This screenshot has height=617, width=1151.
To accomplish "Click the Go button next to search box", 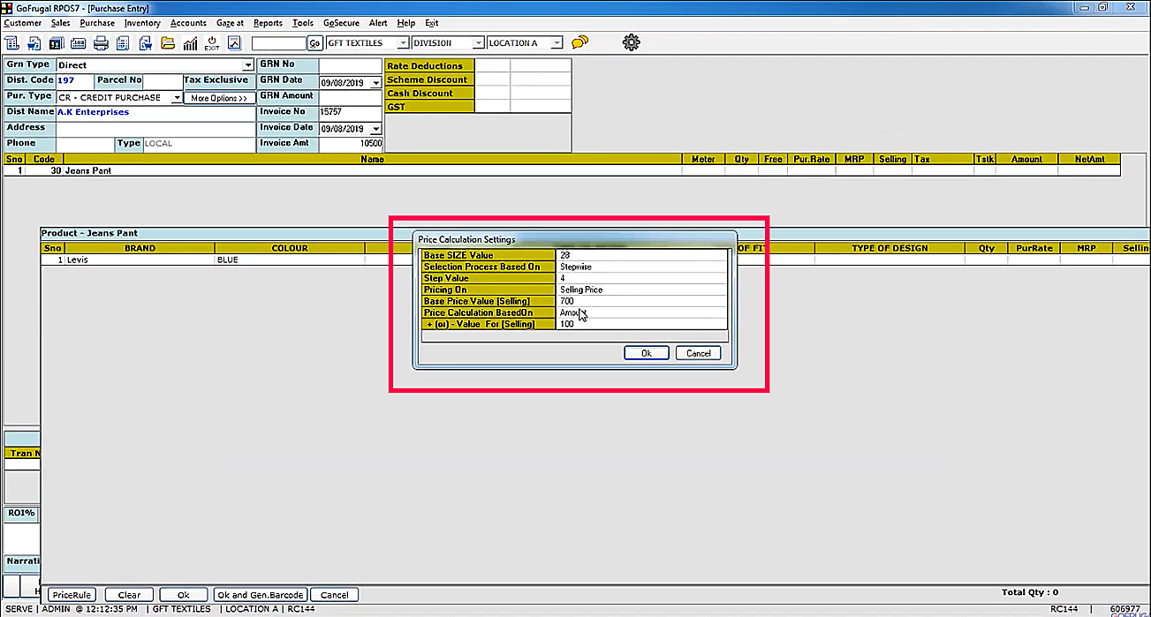I will [315, 43].
